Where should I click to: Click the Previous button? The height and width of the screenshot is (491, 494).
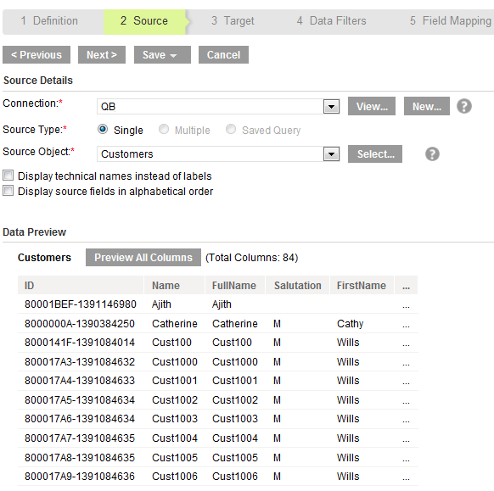(x=36, y=55)
